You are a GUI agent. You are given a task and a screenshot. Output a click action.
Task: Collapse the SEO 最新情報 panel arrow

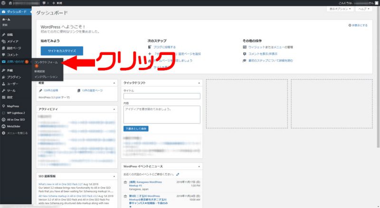[114, 176]
